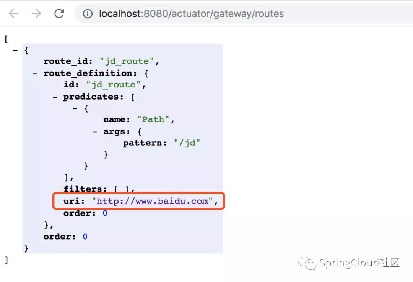The height and width of the screenshot is (282, 413).
Task: Select the "/jd" pattern value
Action: 187,143
